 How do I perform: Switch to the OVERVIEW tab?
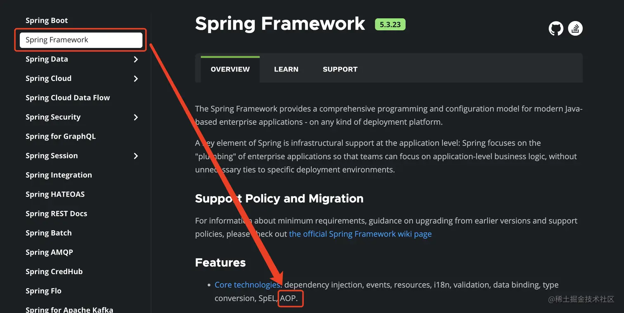click(230, 69)
